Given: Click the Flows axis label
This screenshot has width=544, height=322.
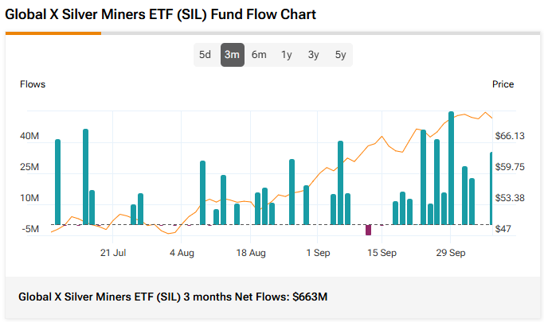Looking at the screenshot, I should point(33,84).
